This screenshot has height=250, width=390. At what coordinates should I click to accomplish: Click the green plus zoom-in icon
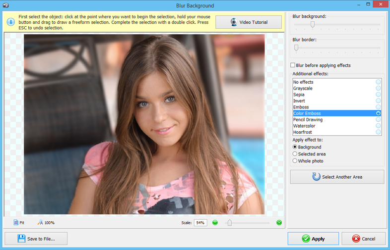(x=279, y=223)
